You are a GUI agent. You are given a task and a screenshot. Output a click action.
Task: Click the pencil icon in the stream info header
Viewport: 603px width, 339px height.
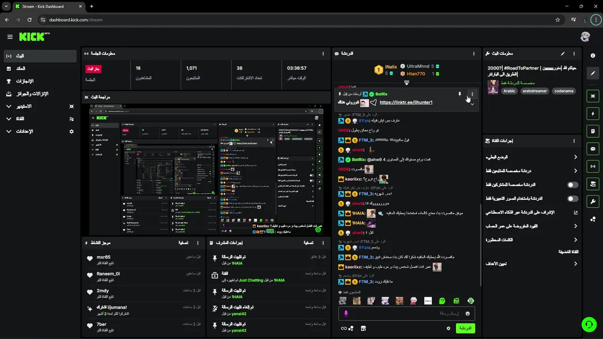[x=562, y=54]
